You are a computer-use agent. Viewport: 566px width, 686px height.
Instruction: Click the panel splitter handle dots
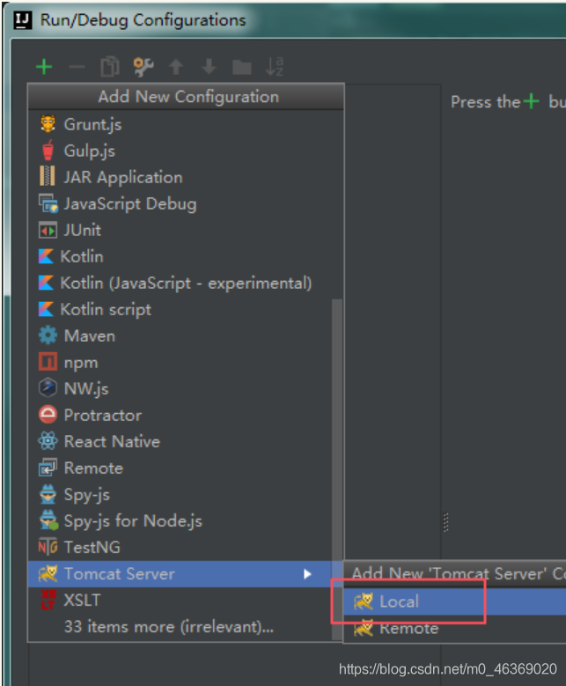[445, 522]
